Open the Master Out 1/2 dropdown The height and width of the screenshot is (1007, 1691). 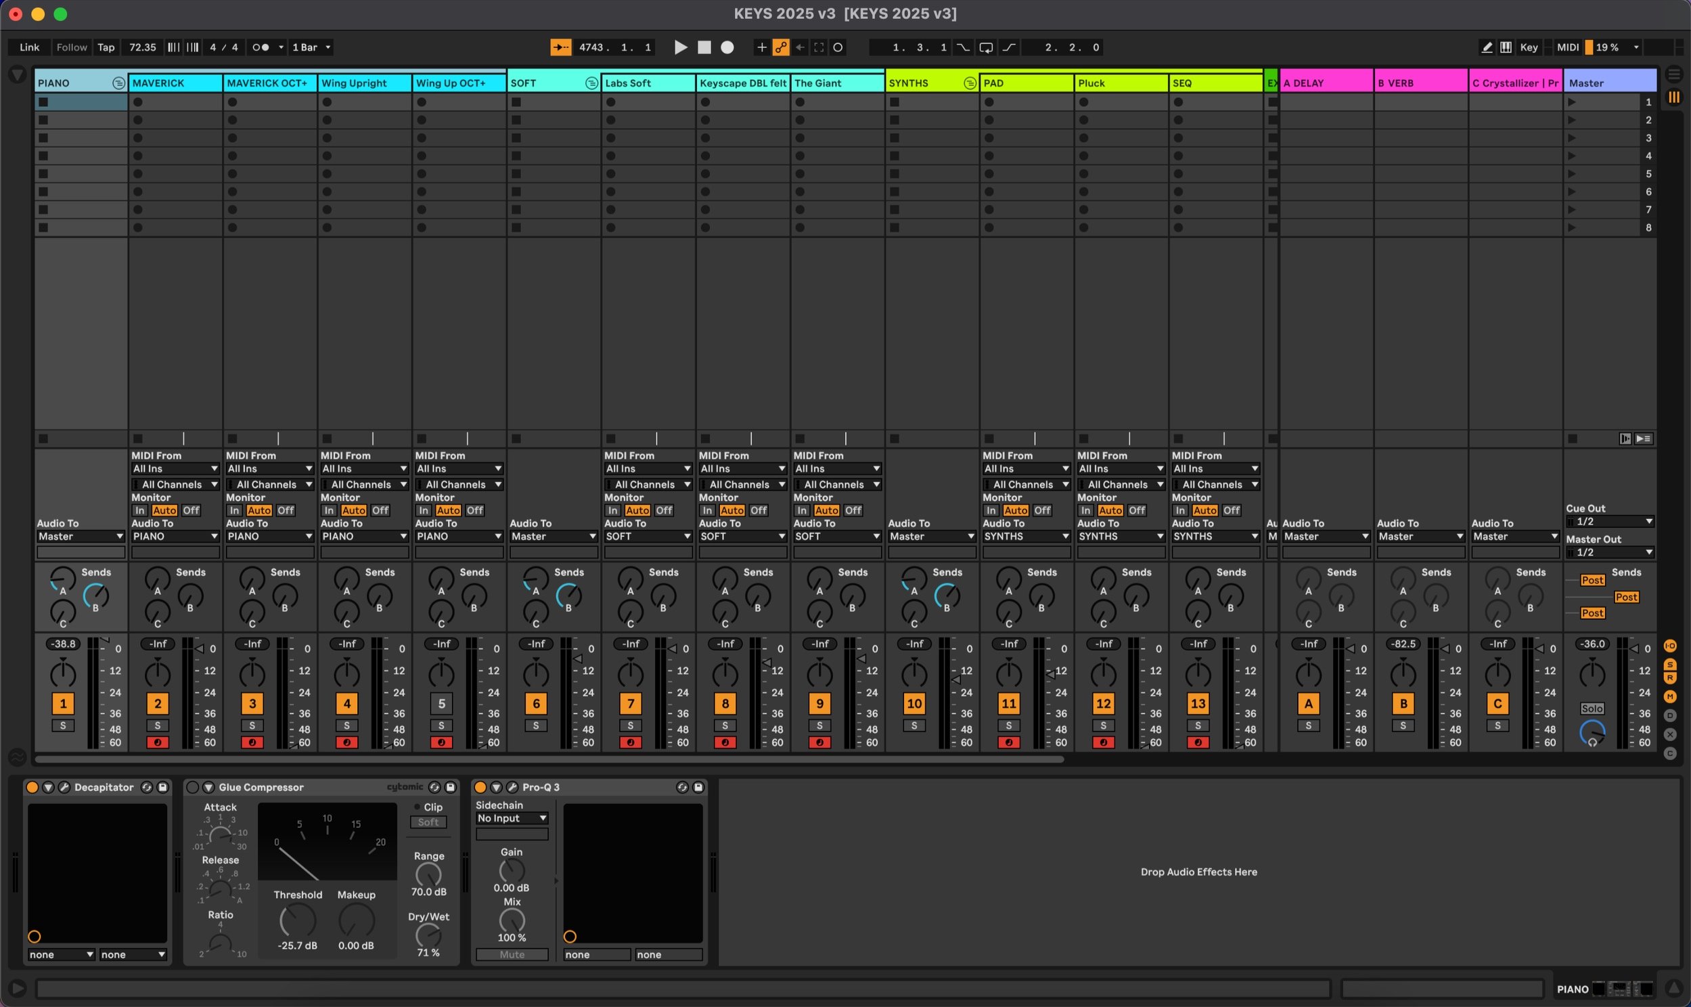pyautogui.click(x=1610, y=552)
